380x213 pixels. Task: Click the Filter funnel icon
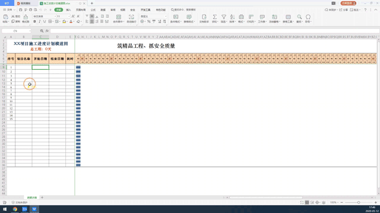(x=224, y=17)
